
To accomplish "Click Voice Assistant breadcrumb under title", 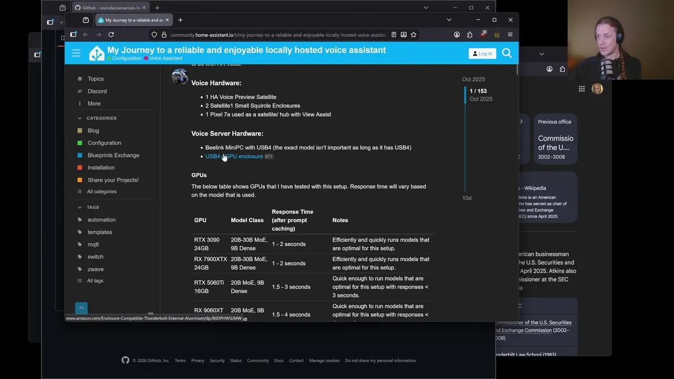I will point(165,58).
